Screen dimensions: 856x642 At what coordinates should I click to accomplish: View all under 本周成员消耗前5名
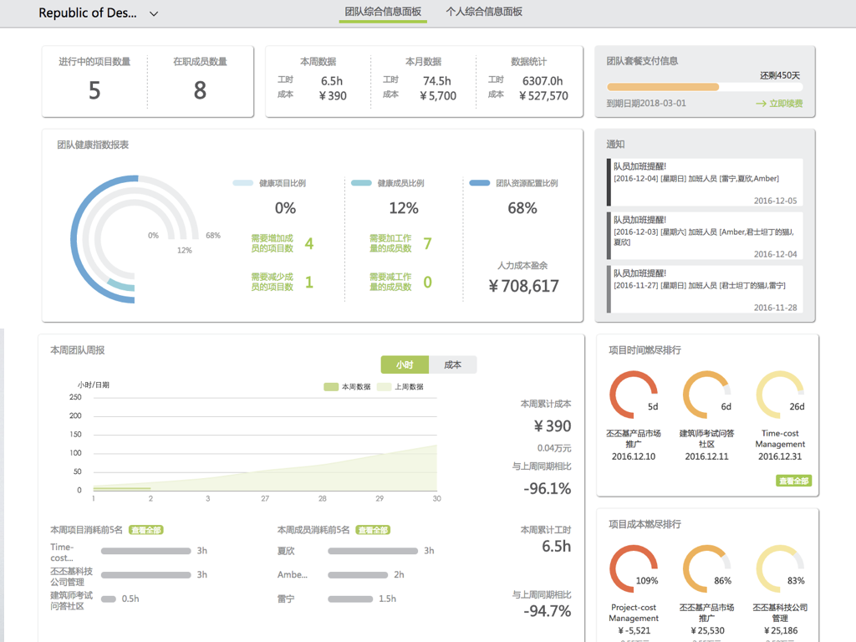tap(373, 530)
